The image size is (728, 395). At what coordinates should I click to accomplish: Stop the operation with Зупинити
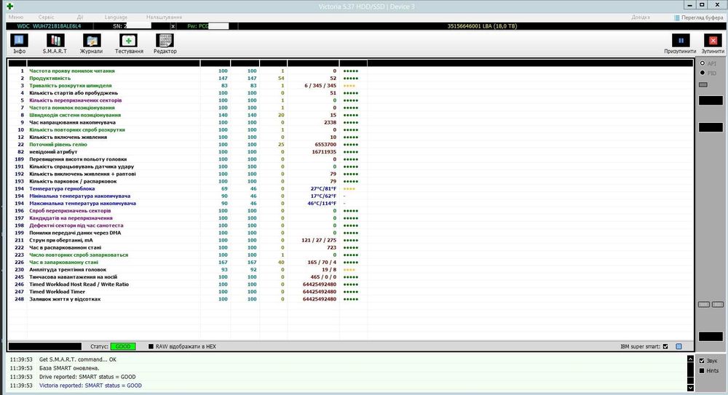pyautogui.click(x=713, y=44)
